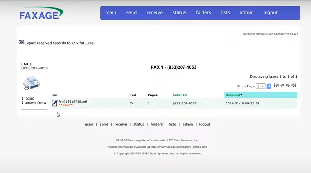Open the admin section from the navigation bar
The width and height of the screenshot is (311, 173).
(x=246, y=12)
